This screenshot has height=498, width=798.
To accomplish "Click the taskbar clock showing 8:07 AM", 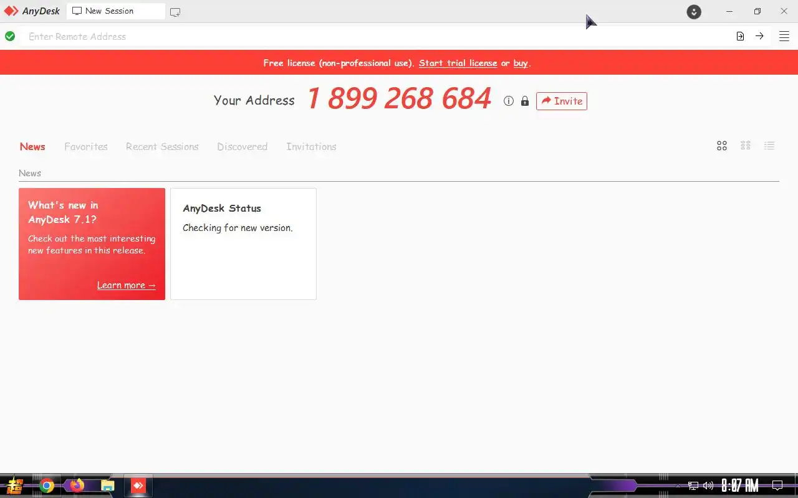I will tap(740, 486).
